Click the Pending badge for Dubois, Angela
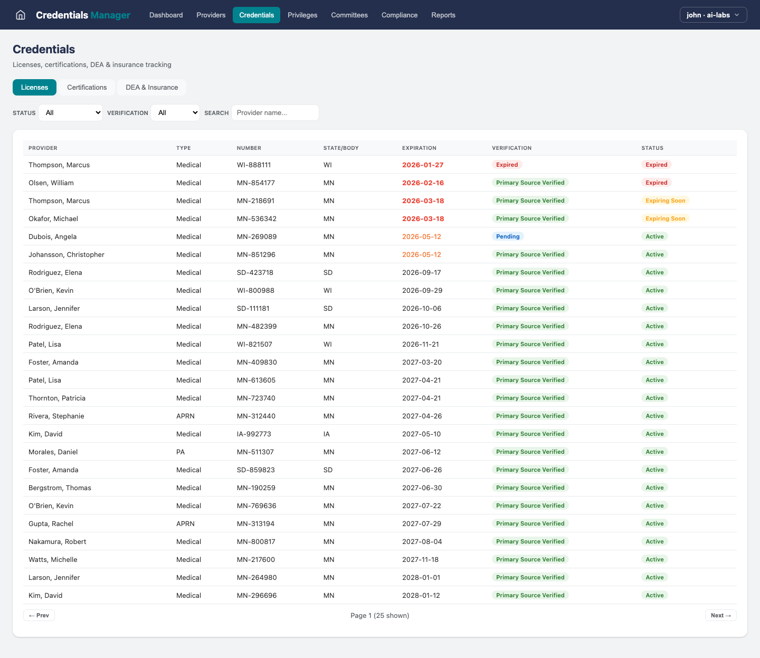 click(508, 236)
